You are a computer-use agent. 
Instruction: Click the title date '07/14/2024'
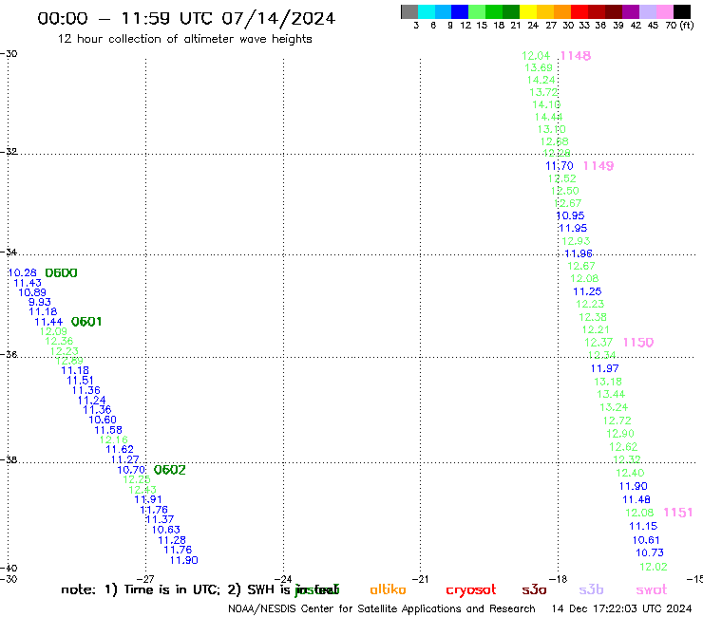coord(278,18)
